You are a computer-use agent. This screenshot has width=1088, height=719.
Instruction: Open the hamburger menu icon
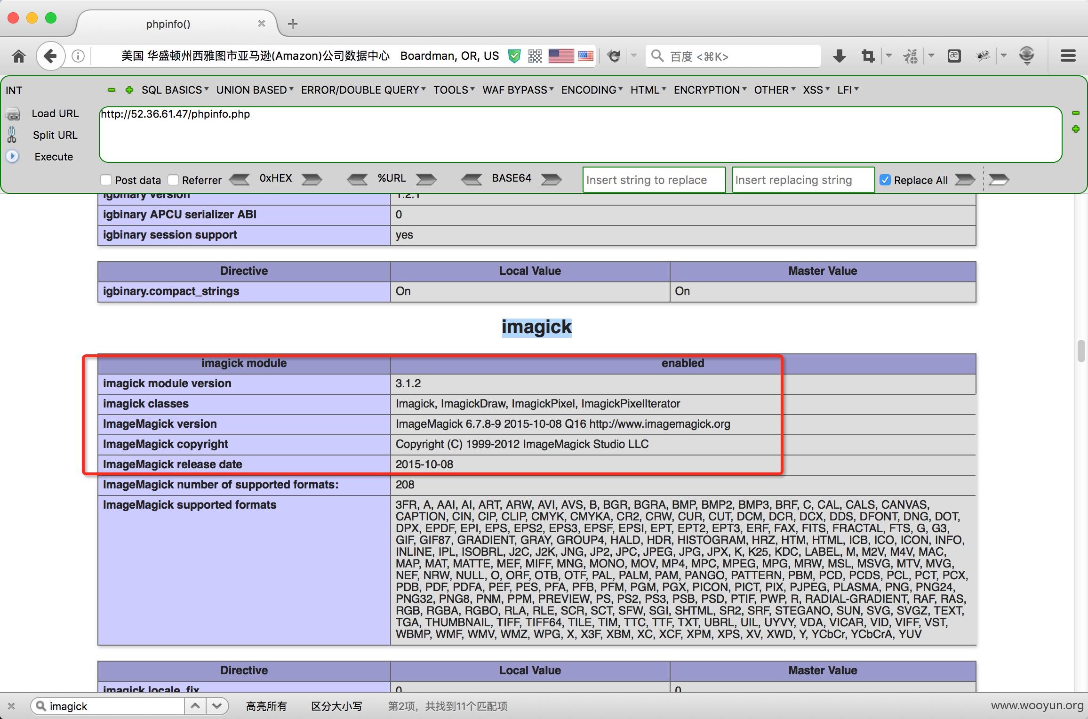1068,56
